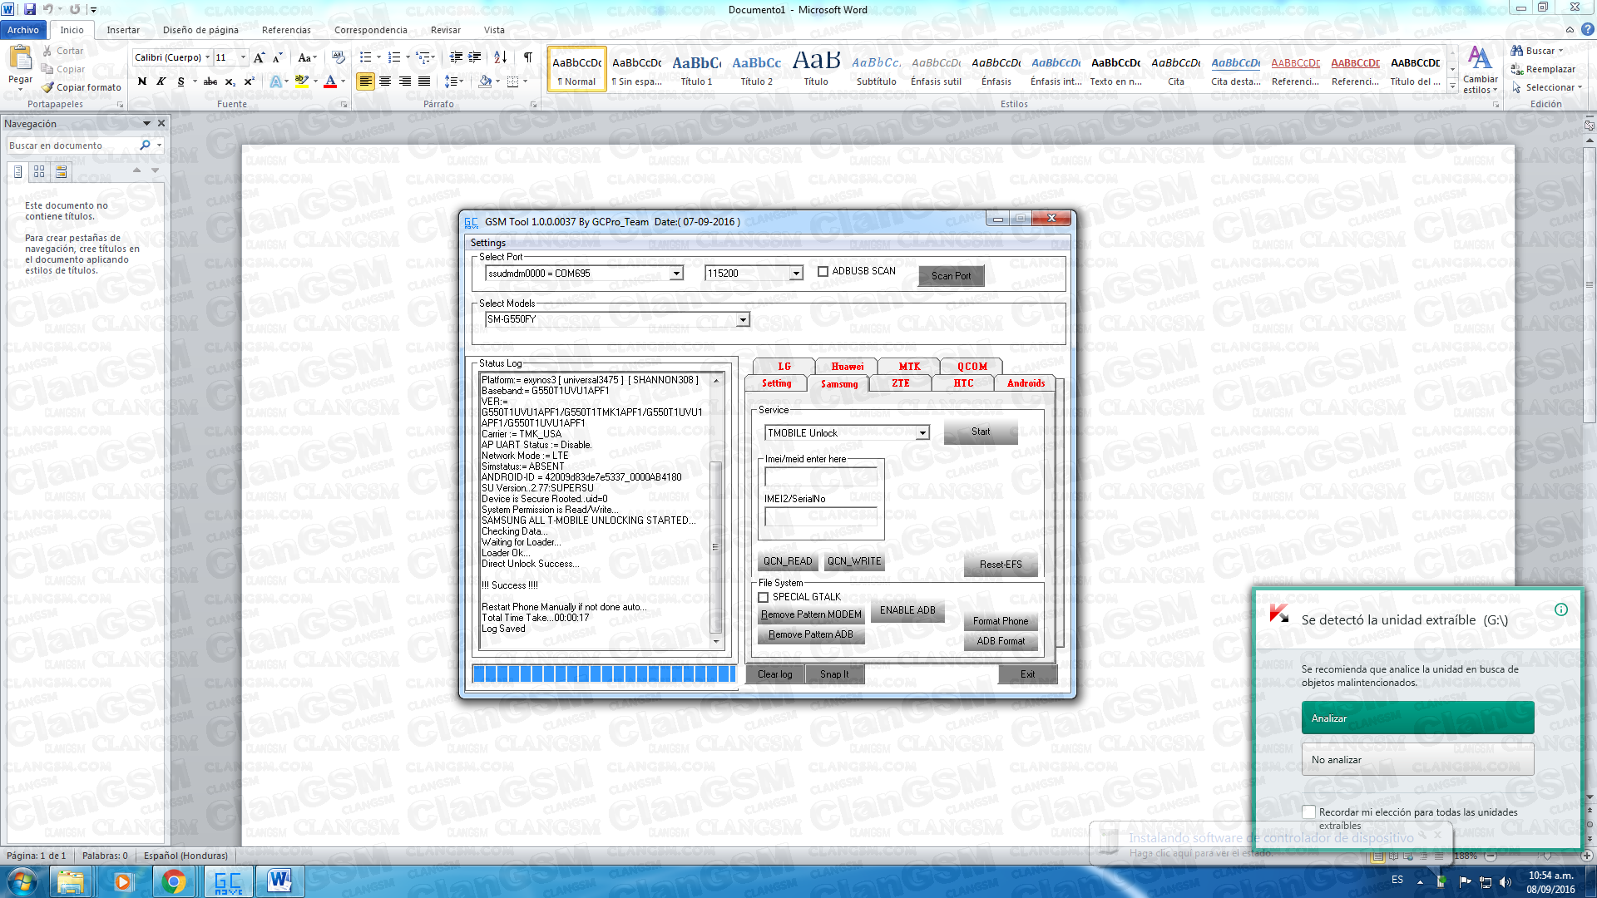Open the TMOBILE Unlock service dropdown
Image resolution: width=1597 pixels, height=898 pixels.
coord(922,433)
